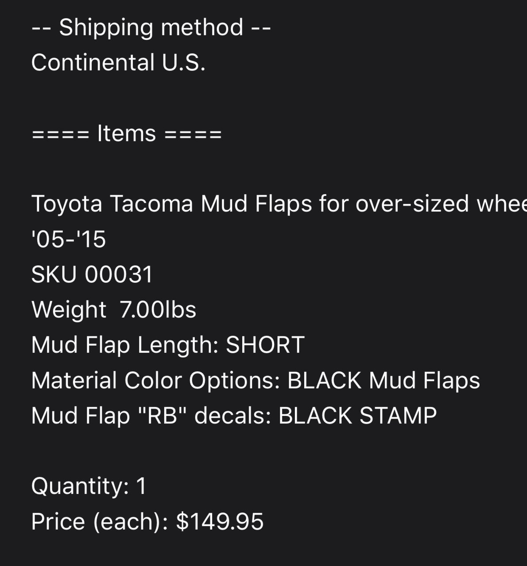Image resolution: width=527 pixels, height=566 pixels.
Task: Click SHORT in Mud Flap Length
Action: 265,345
